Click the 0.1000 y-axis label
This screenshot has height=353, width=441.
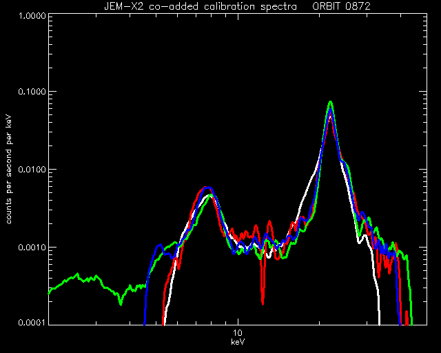[32, 92]
